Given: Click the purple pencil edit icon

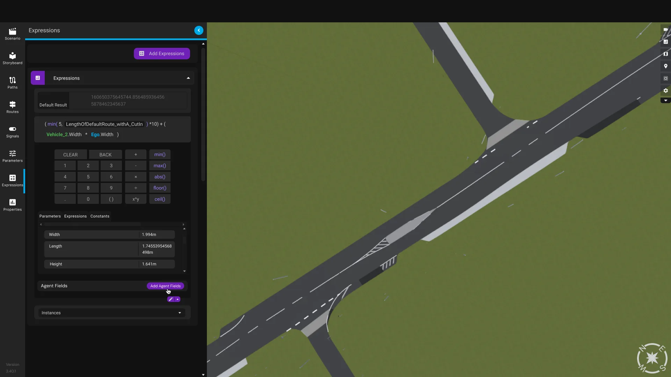Looking at the screenshot, I should pyautogui.click(x=171, y=299).
